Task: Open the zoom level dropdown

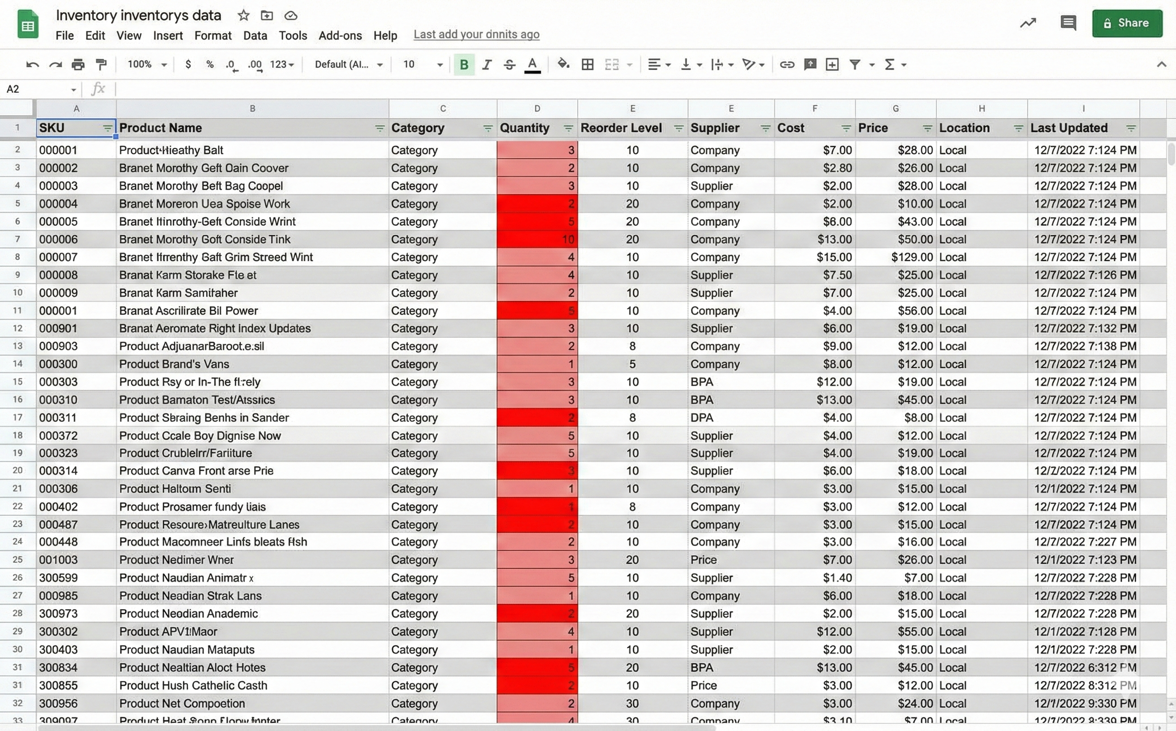Action: click(145, 64)
